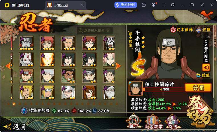Open 详情 character details
Screen dimensions: 217x132
[203, 30]
